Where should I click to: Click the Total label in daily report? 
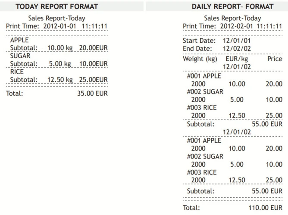(191, 208)
